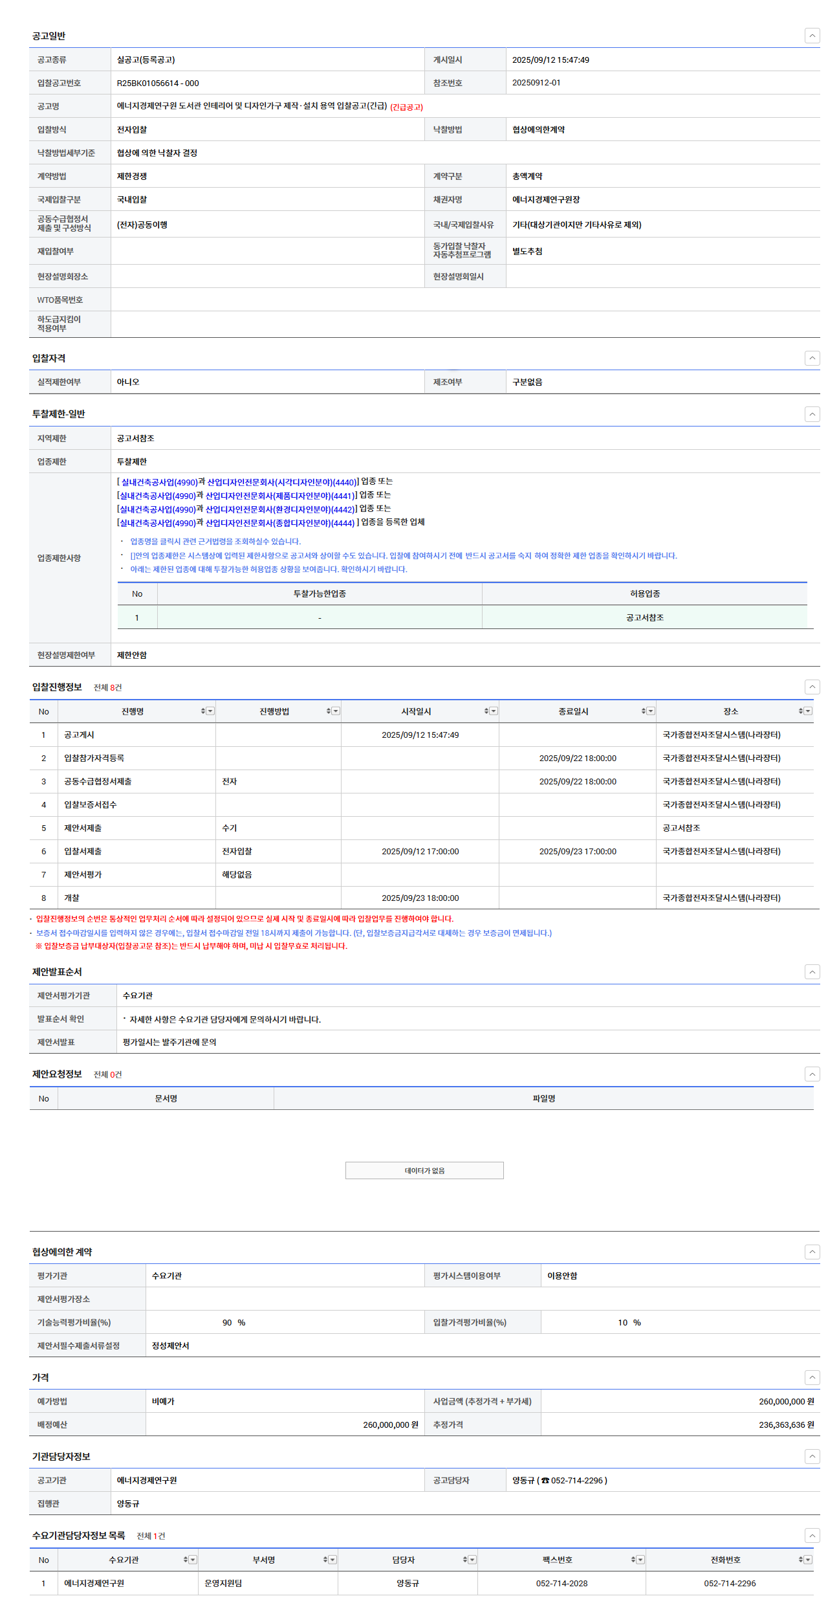This screenshot has height=1618, width=839.
Task: Sort the 수요기관 column in contact list
Action: tap(186, 1560)
